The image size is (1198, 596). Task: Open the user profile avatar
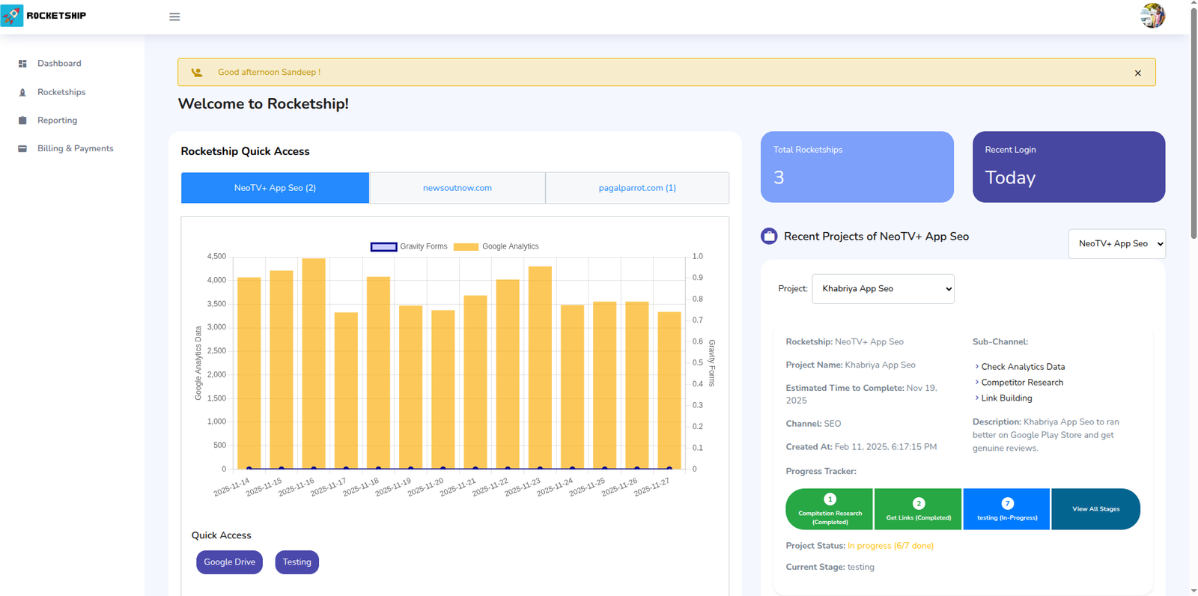pos(1152,16)
